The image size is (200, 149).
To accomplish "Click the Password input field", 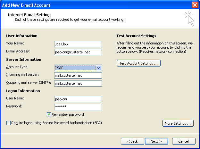I will coord(78,107).
